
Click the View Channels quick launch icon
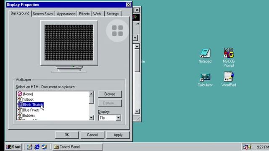(44, 147)
